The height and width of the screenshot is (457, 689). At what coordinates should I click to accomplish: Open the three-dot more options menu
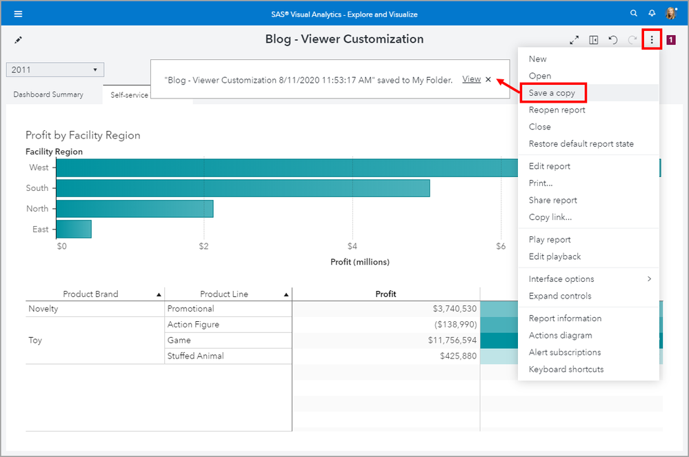(x=652, y=40)
